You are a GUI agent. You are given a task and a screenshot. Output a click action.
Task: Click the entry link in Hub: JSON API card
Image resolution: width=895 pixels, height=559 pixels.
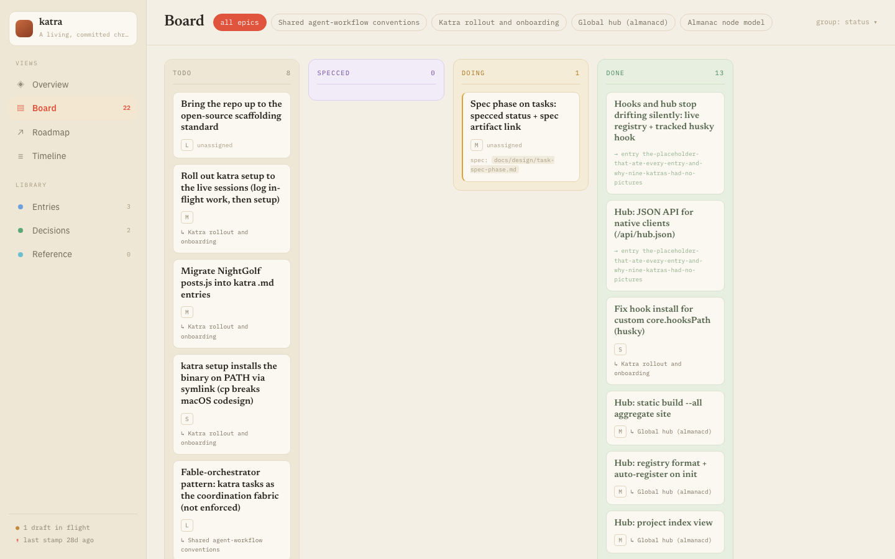pos(658,265)
